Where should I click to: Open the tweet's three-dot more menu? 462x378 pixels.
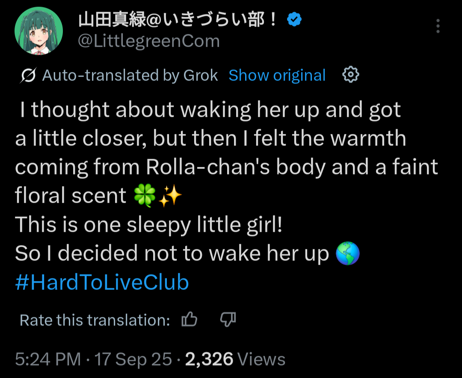[438, 27]
